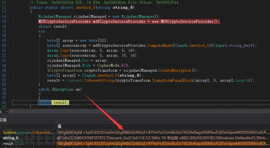Screen dimensions: 270x148
Task: Open the ToBase64String method reference
Action: tap(99, 80)
